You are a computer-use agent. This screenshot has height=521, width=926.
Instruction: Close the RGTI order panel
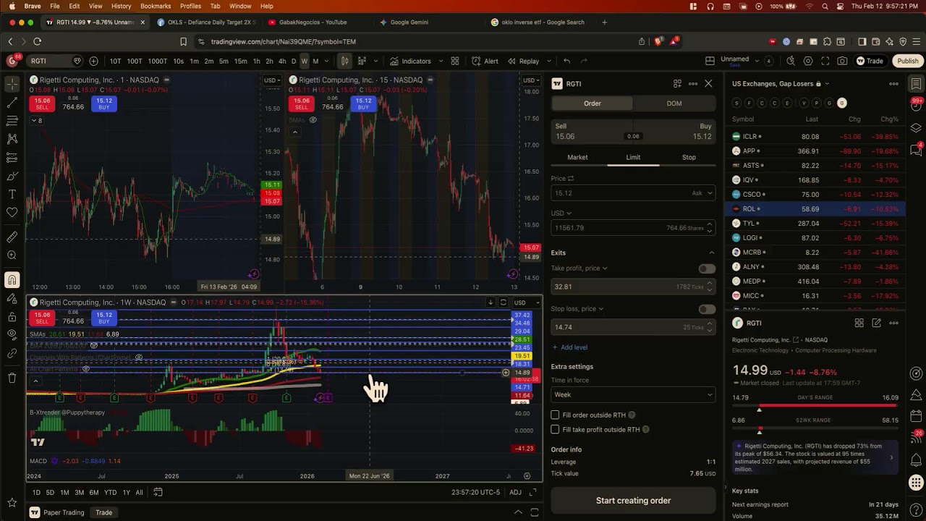point(708,83)
